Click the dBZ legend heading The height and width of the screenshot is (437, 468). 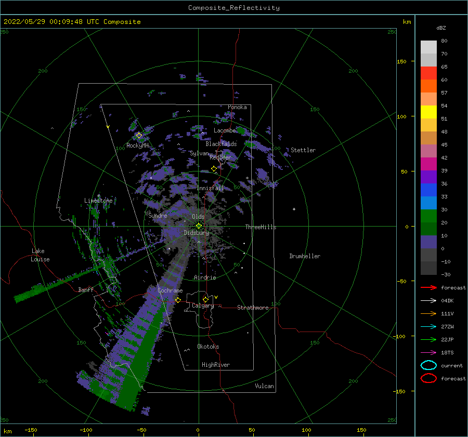click(x=441, y=28)
